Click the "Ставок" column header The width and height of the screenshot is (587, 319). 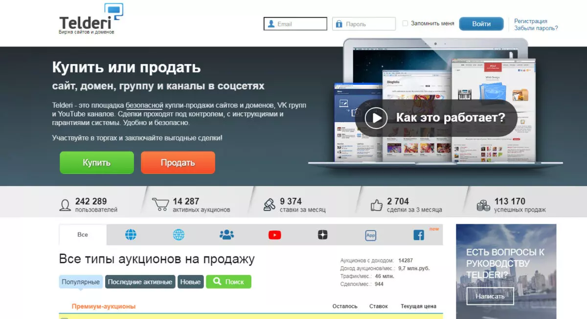[379, 306]
